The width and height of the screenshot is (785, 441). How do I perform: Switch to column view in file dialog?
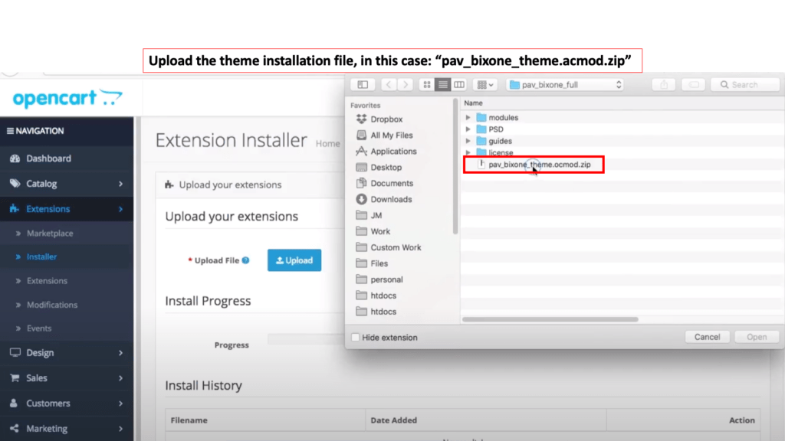point(458,85)
